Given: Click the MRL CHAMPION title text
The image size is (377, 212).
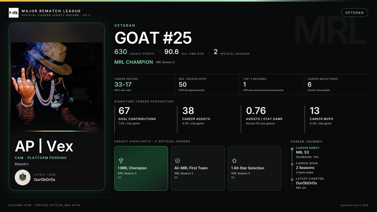Looking at the screenshot, I should (134, 62).
